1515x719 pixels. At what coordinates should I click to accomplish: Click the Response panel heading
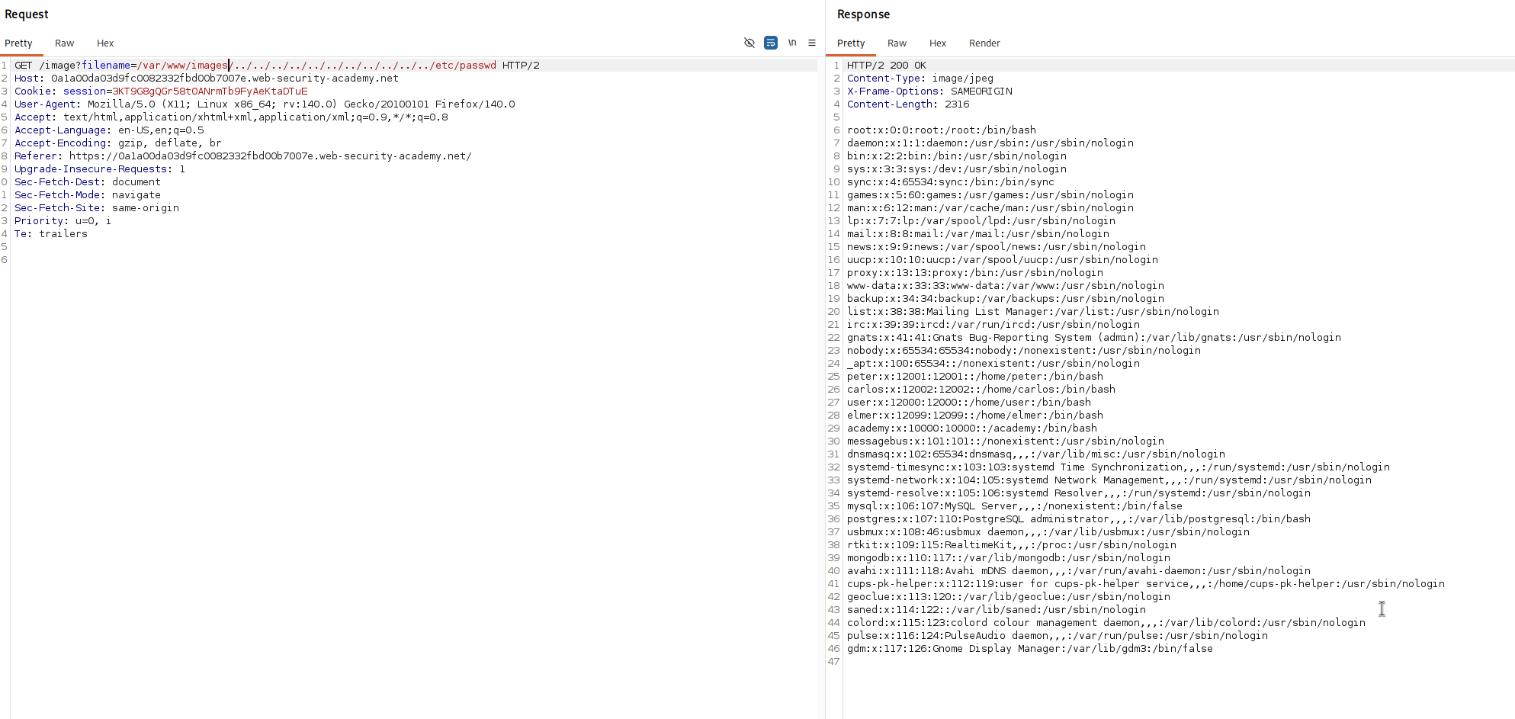tap(863, 14)
